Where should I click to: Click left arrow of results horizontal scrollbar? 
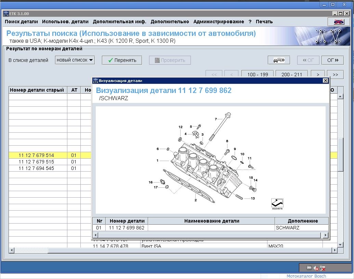[12, 250]
